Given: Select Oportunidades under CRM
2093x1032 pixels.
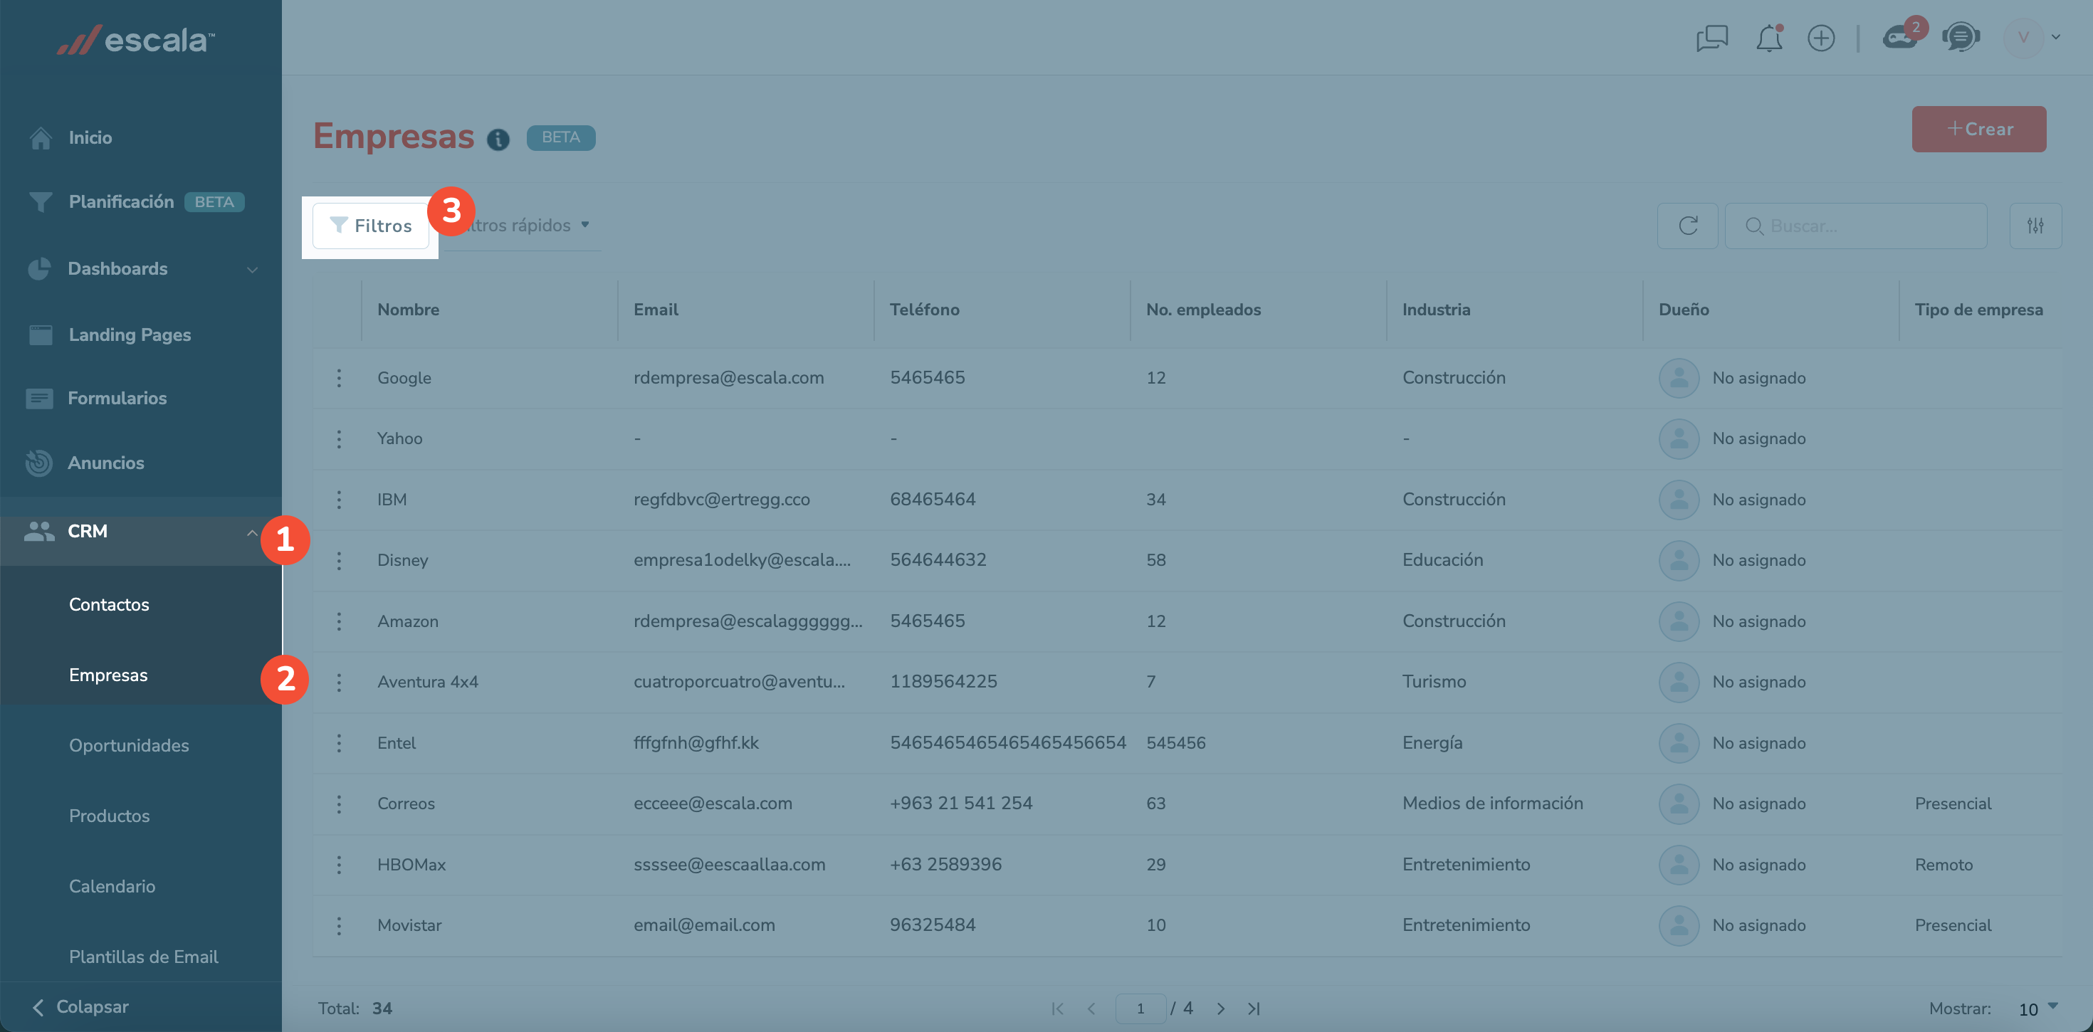Looking at the screenshot, I should point(128,746).
